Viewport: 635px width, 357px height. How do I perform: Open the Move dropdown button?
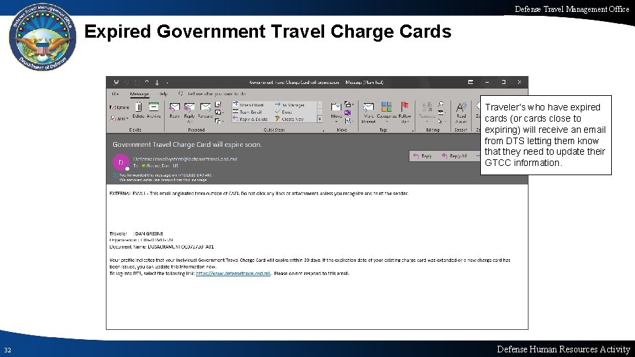(336, 112)
